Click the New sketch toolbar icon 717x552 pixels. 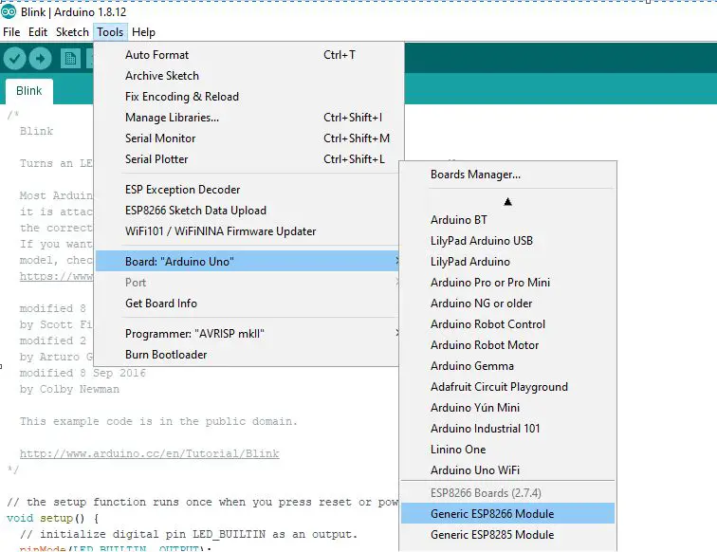[x=70, y=59]
